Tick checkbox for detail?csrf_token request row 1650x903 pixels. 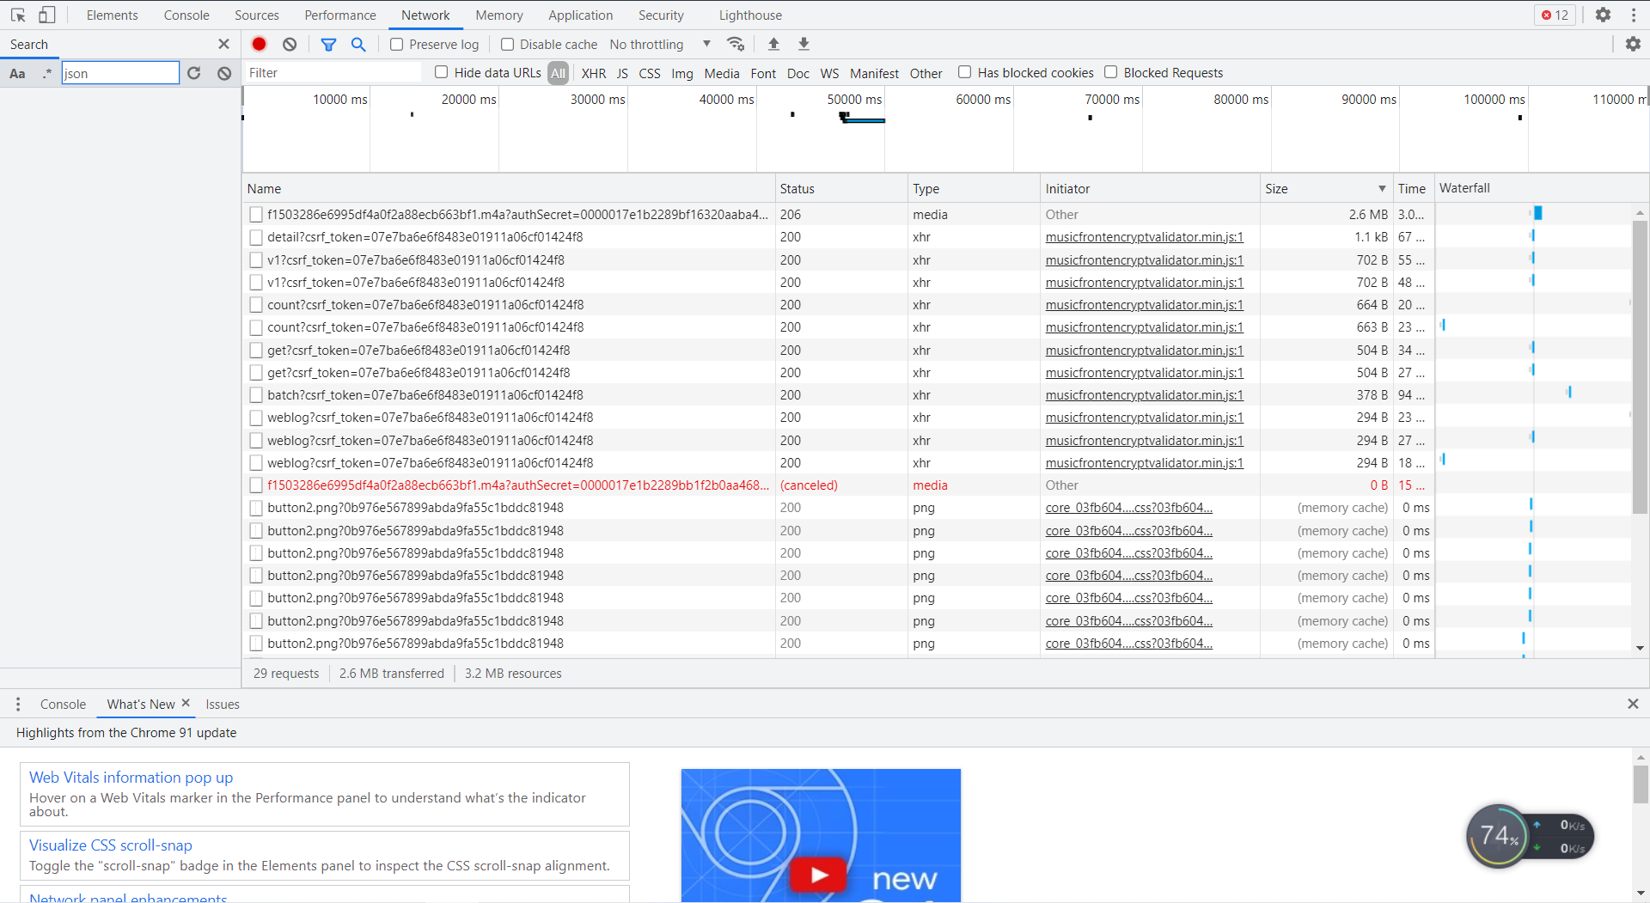255,237
